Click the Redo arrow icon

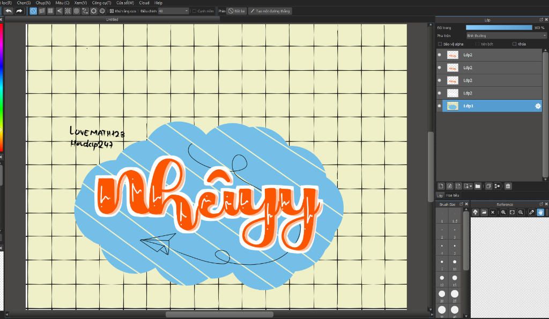click(x=19, y=11)
